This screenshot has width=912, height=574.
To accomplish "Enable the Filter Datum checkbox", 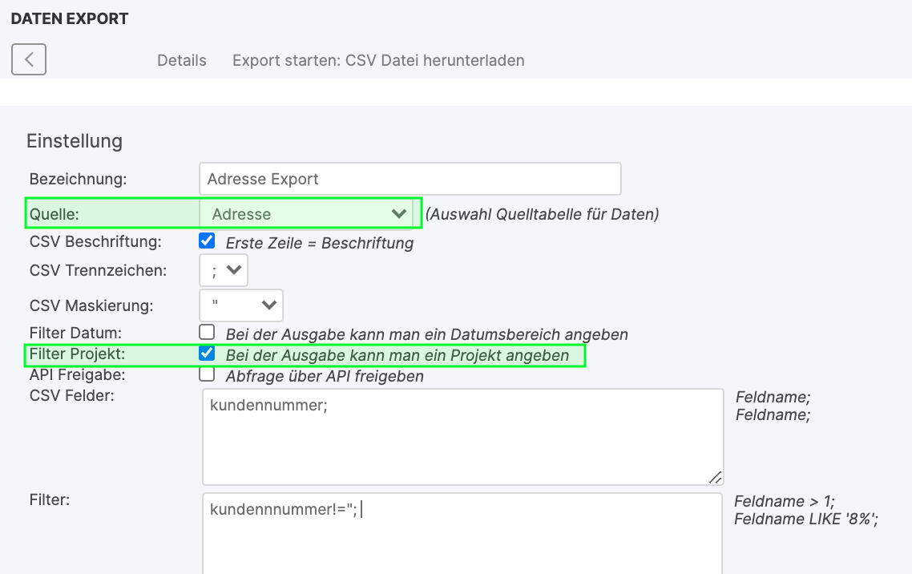I will [207, 332].
